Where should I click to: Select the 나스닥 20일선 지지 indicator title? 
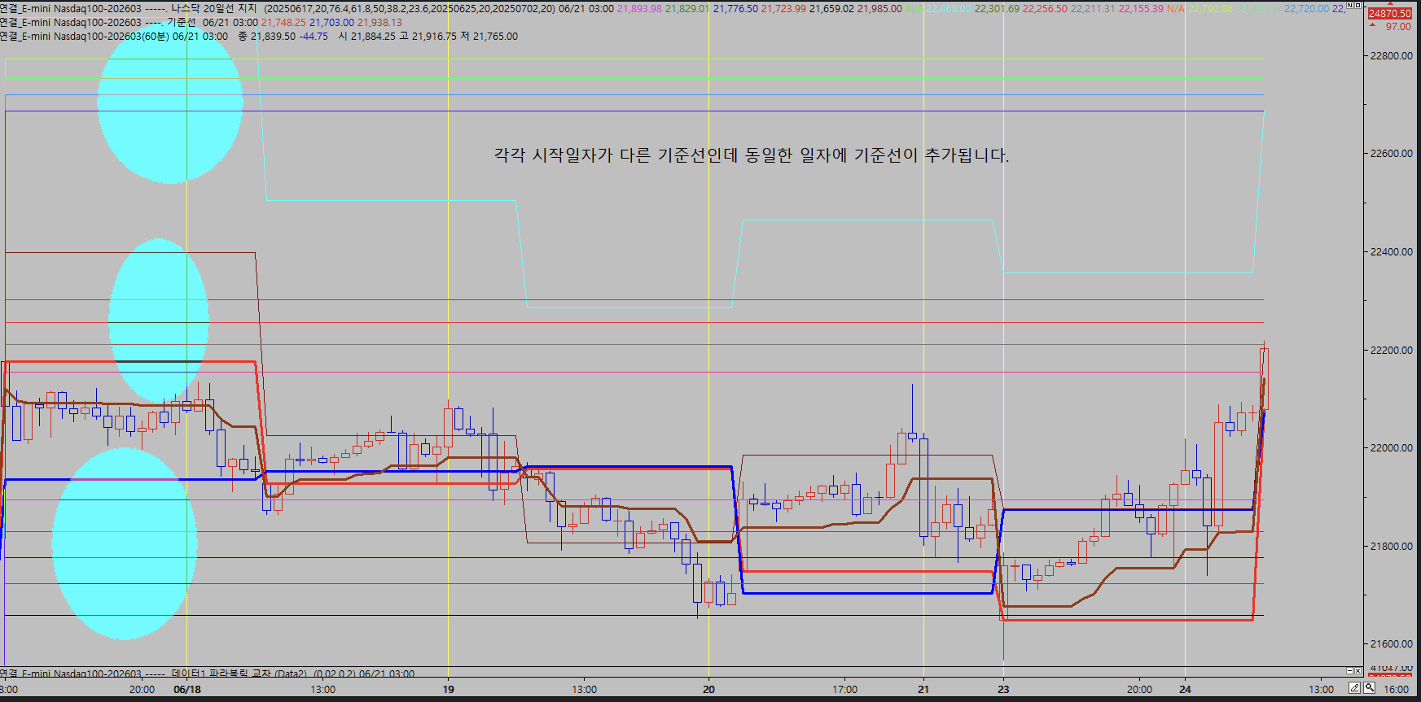click(213, 9)
